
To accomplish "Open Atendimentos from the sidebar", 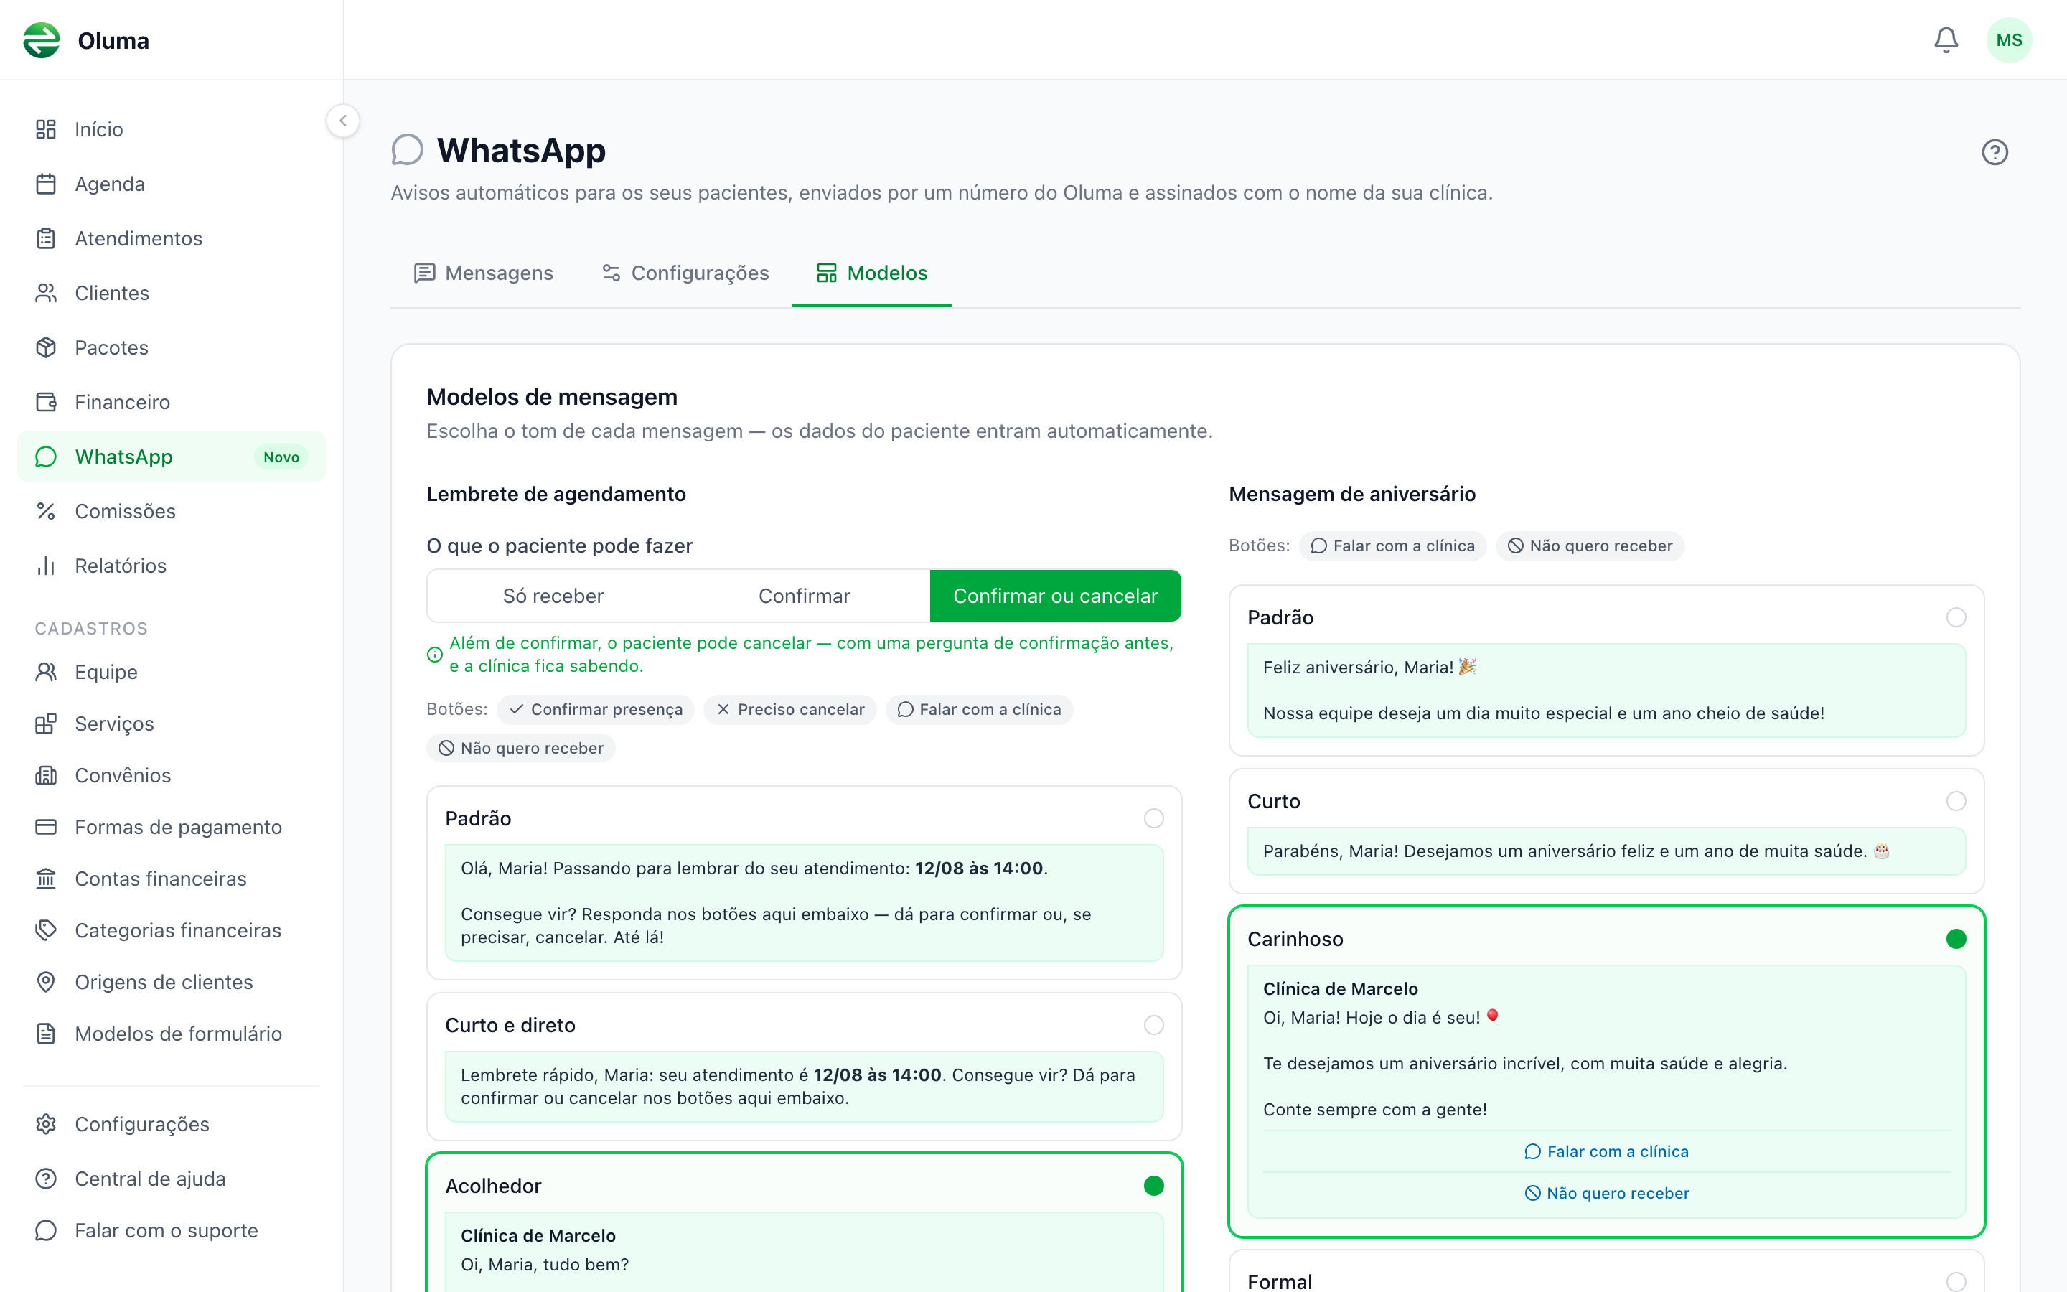I will [x=172, y=238].
